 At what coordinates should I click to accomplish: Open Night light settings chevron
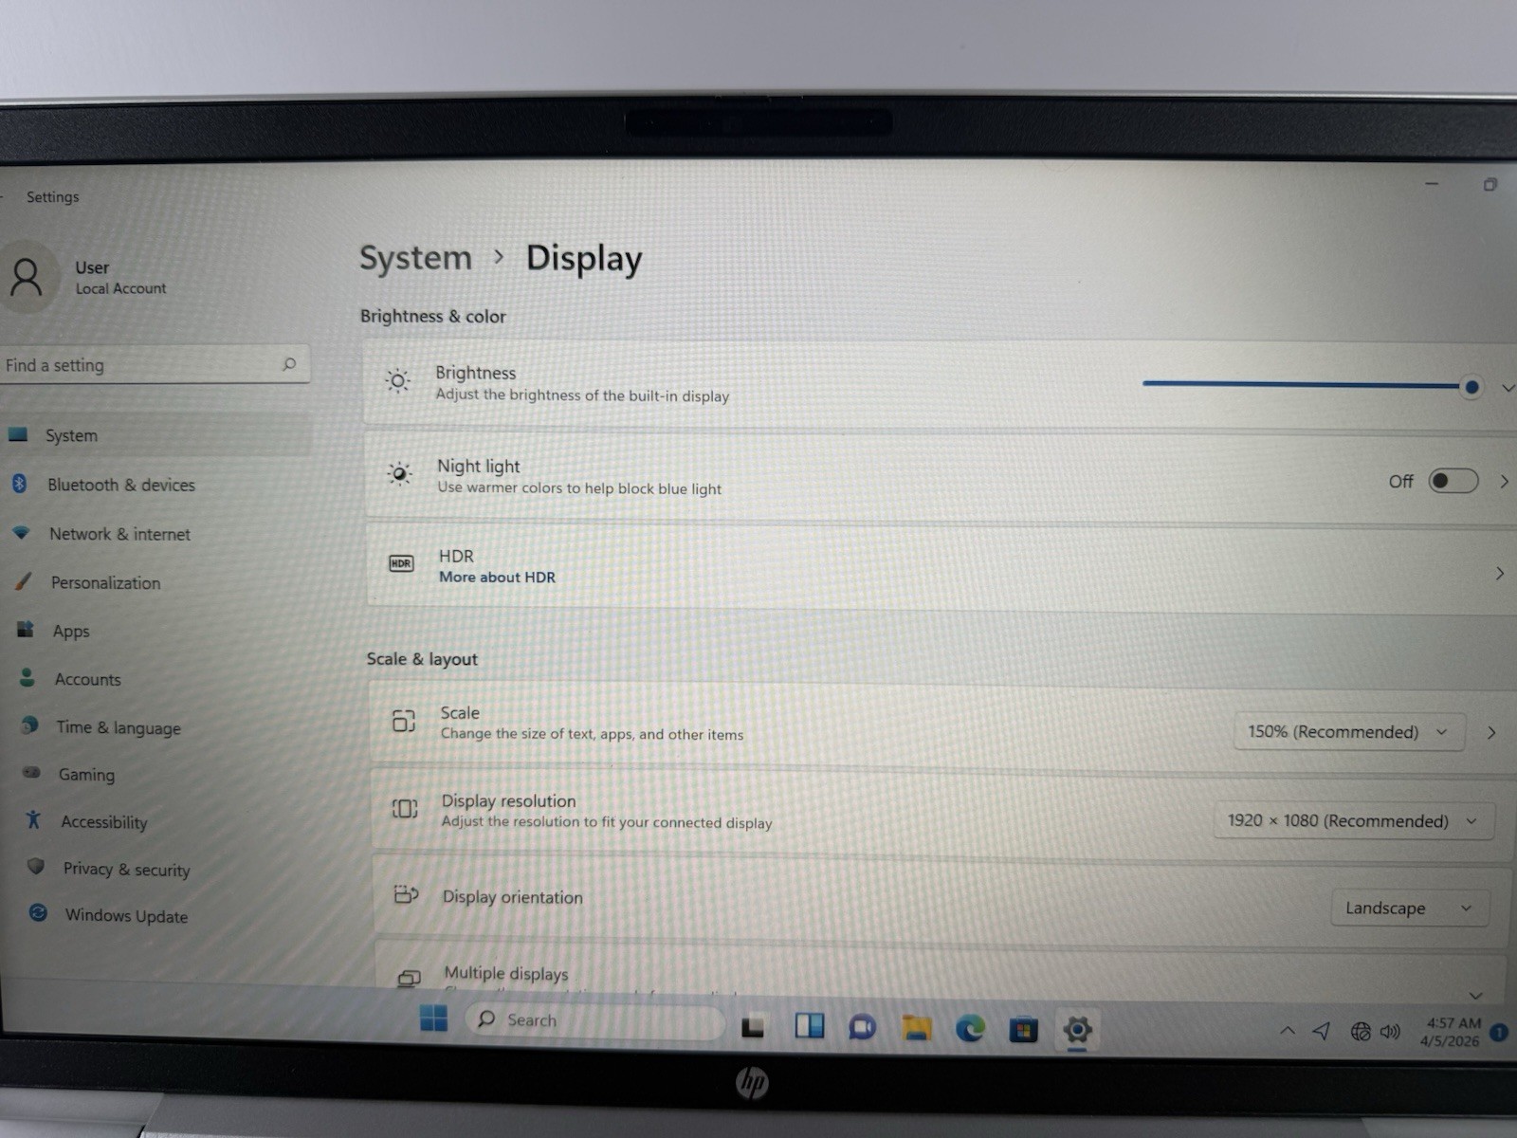pos(1505,482)
